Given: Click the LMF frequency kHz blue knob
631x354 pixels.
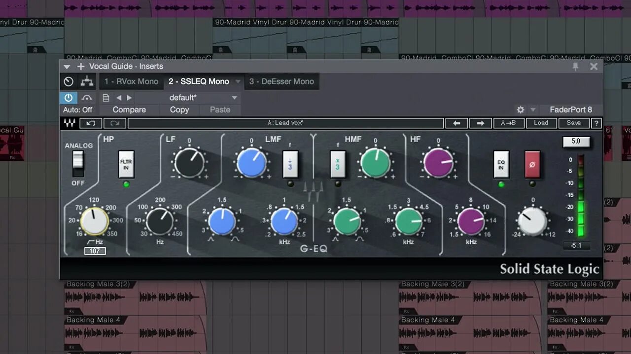Looking at the screenshot, I should point(284,221).
